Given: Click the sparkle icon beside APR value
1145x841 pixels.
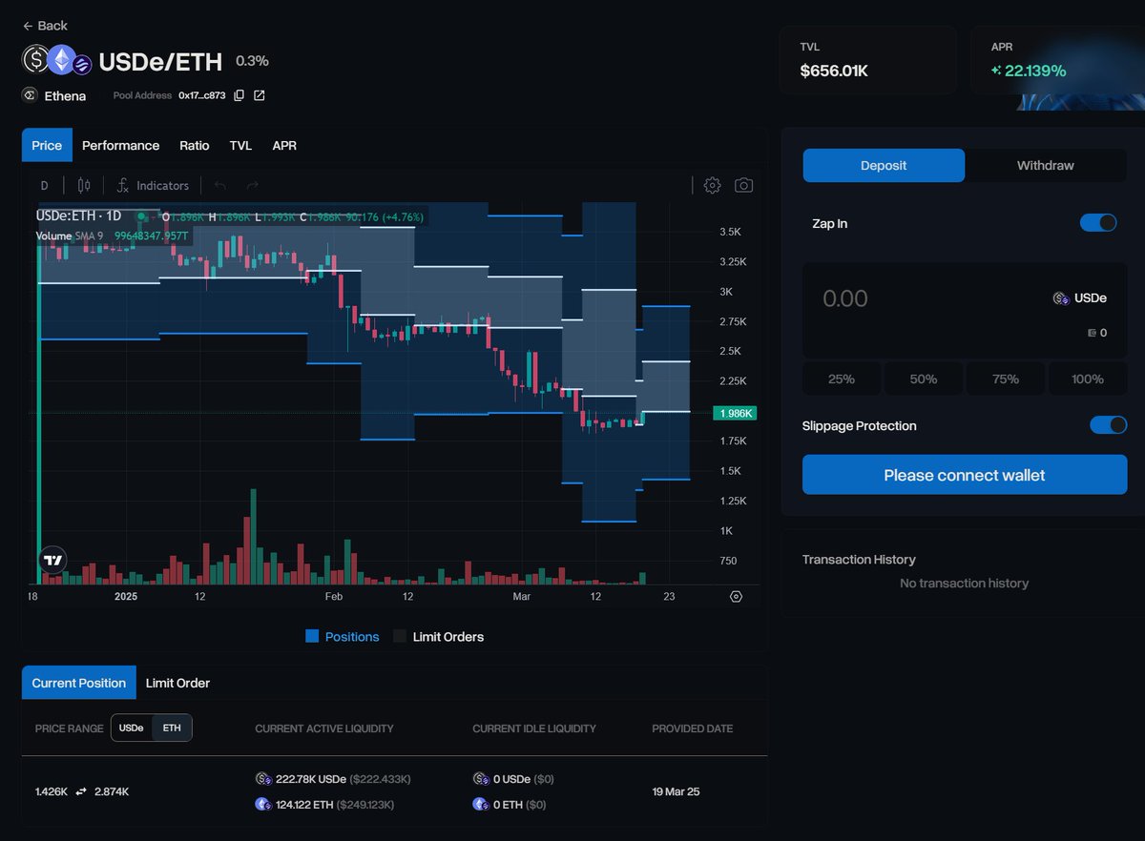Looking at the screenshot, I should [x=996, y=71].
